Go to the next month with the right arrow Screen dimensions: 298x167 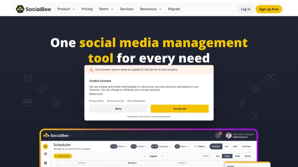(162, 156)
